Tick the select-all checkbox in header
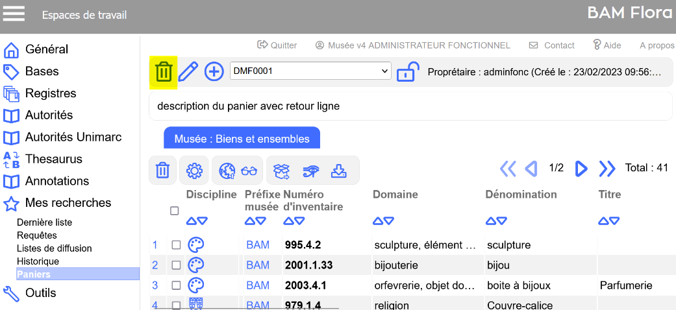The image size is (676, 310). 174,211
